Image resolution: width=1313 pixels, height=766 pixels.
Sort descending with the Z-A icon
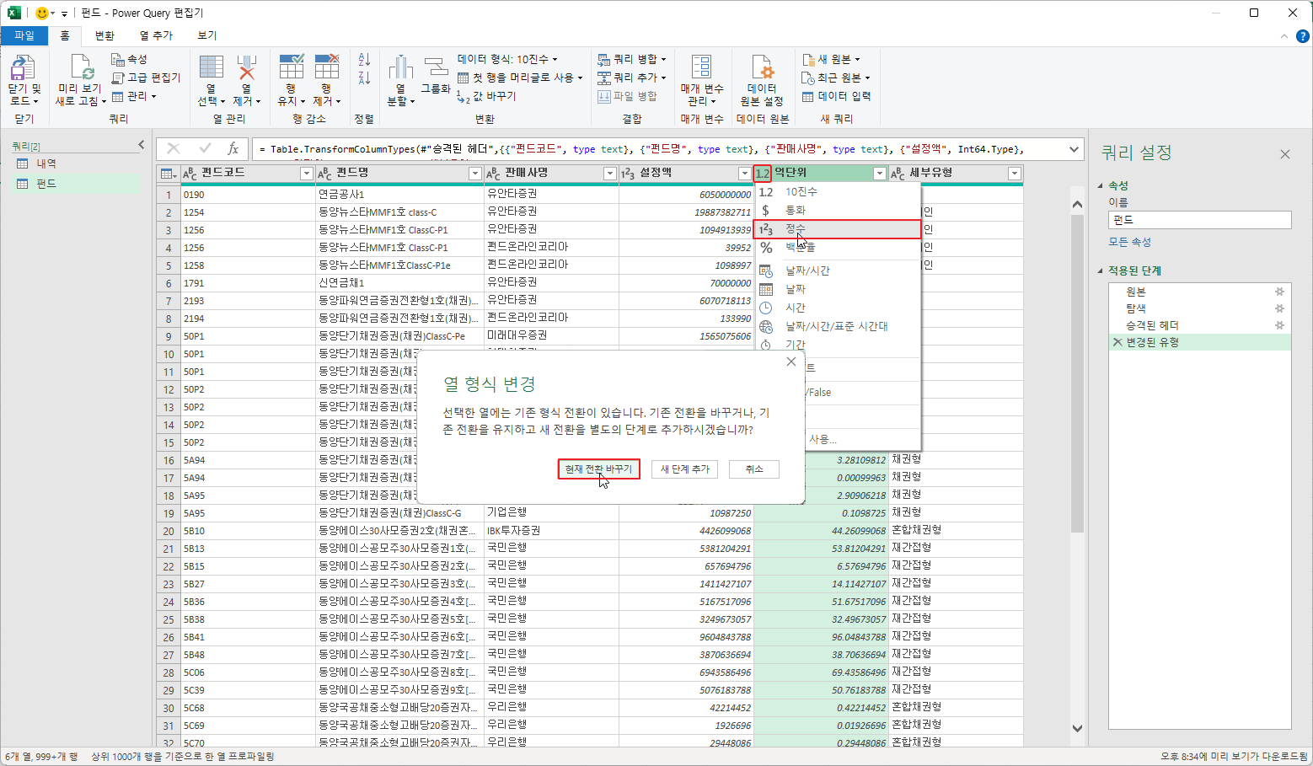[x=364, y=78]
